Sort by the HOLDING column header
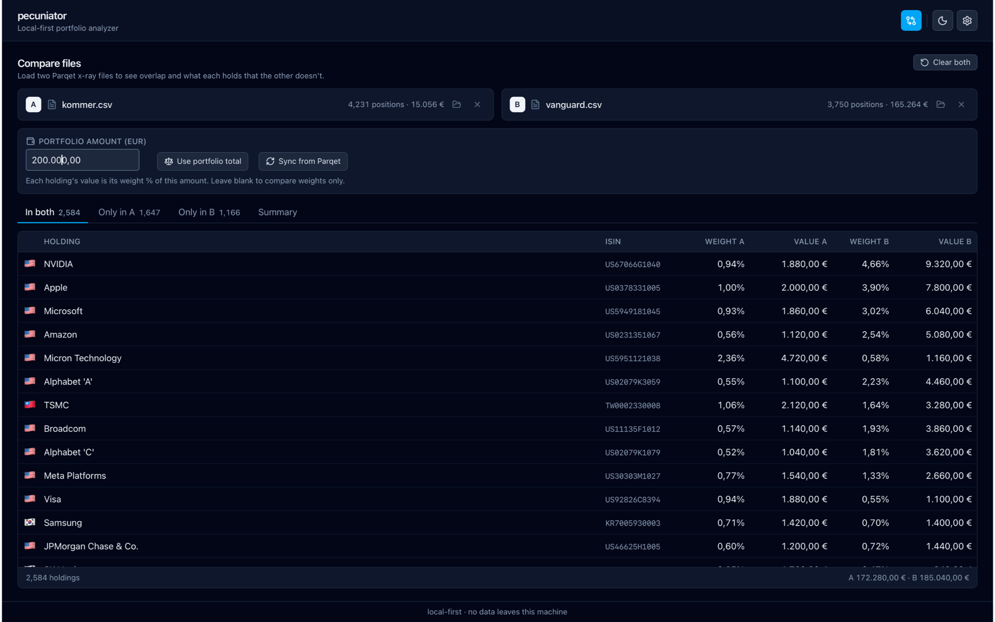 pyautogui.click(x=62, y=242)
